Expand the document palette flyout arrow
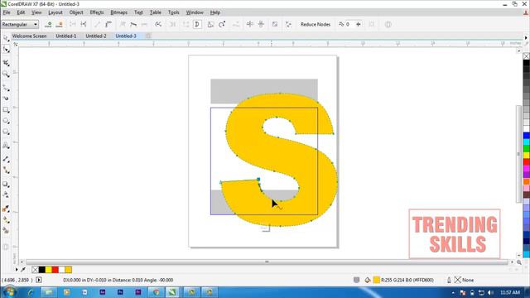 (x=17, y=270)
